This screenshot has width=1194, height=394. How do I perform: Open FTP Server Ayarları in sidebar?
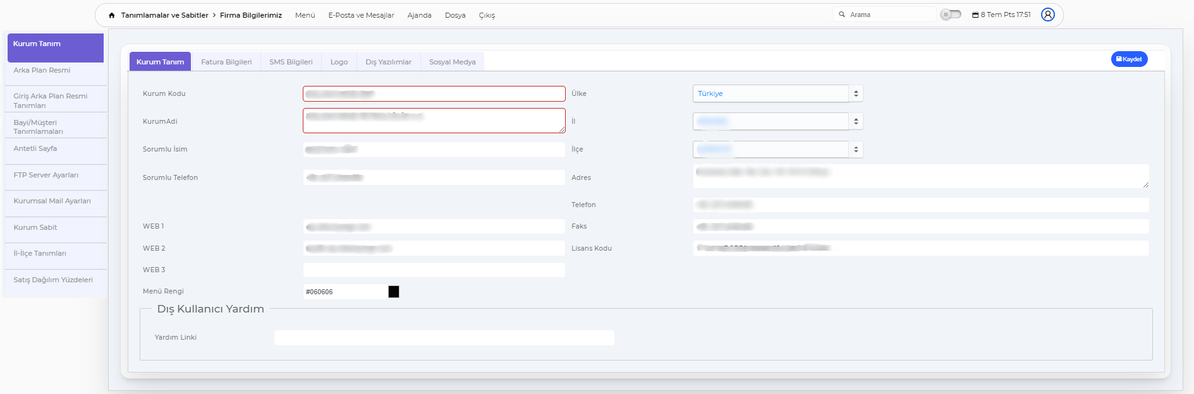click(x=46, y=175)
